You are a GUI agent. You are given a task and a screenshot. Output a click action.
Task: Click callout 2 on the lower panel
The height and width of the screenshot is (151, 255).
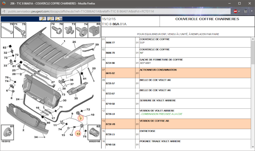[x=23, y=130]
